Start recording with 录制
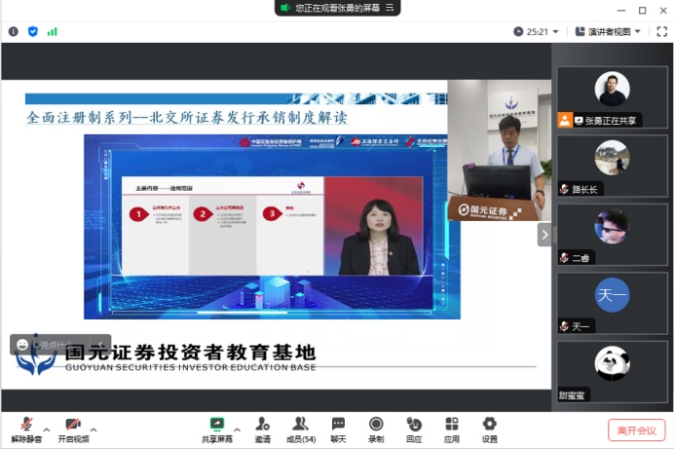Viewport: 675px width, 449px height. pyautogui.click(x=376, y=430)
